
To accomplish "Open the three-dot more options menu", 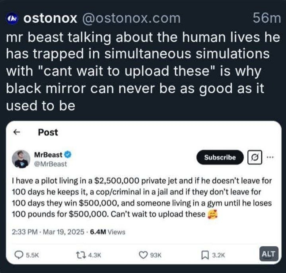I will pyautogui.click(x=270, y=157).
